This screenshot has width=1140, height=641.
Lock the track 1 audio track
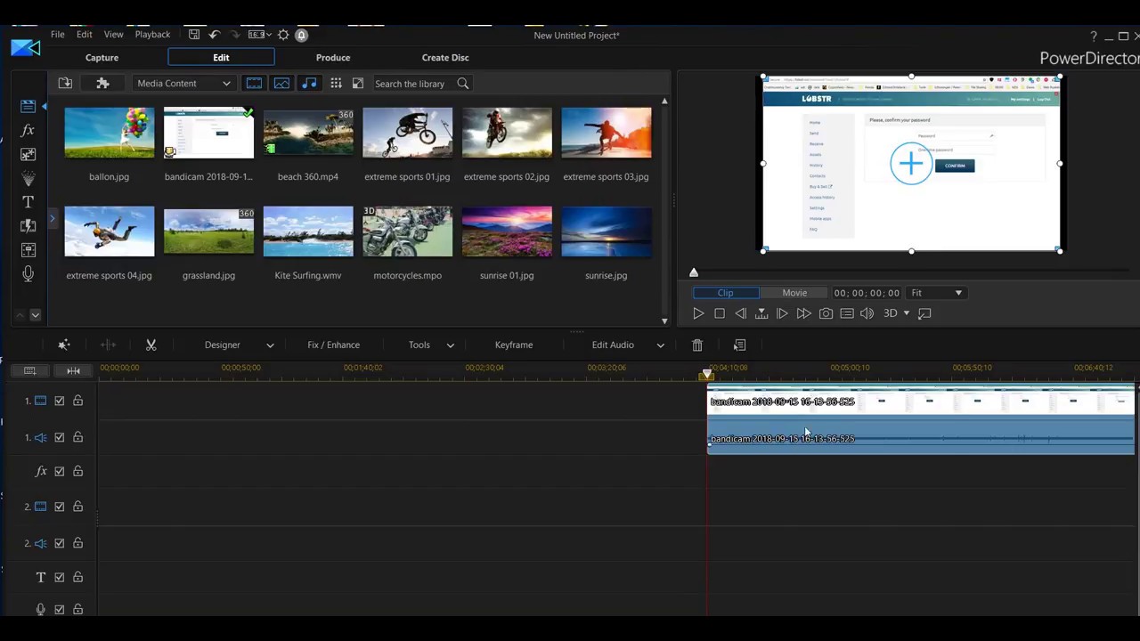pos(77,437)
